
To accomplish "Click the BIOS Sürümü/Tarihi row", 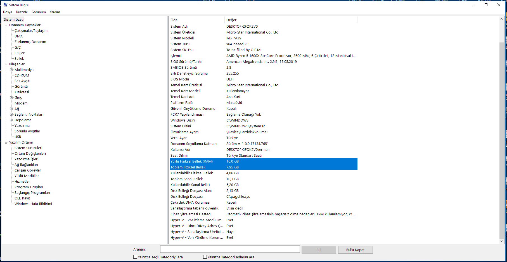I will coord(264,62).
